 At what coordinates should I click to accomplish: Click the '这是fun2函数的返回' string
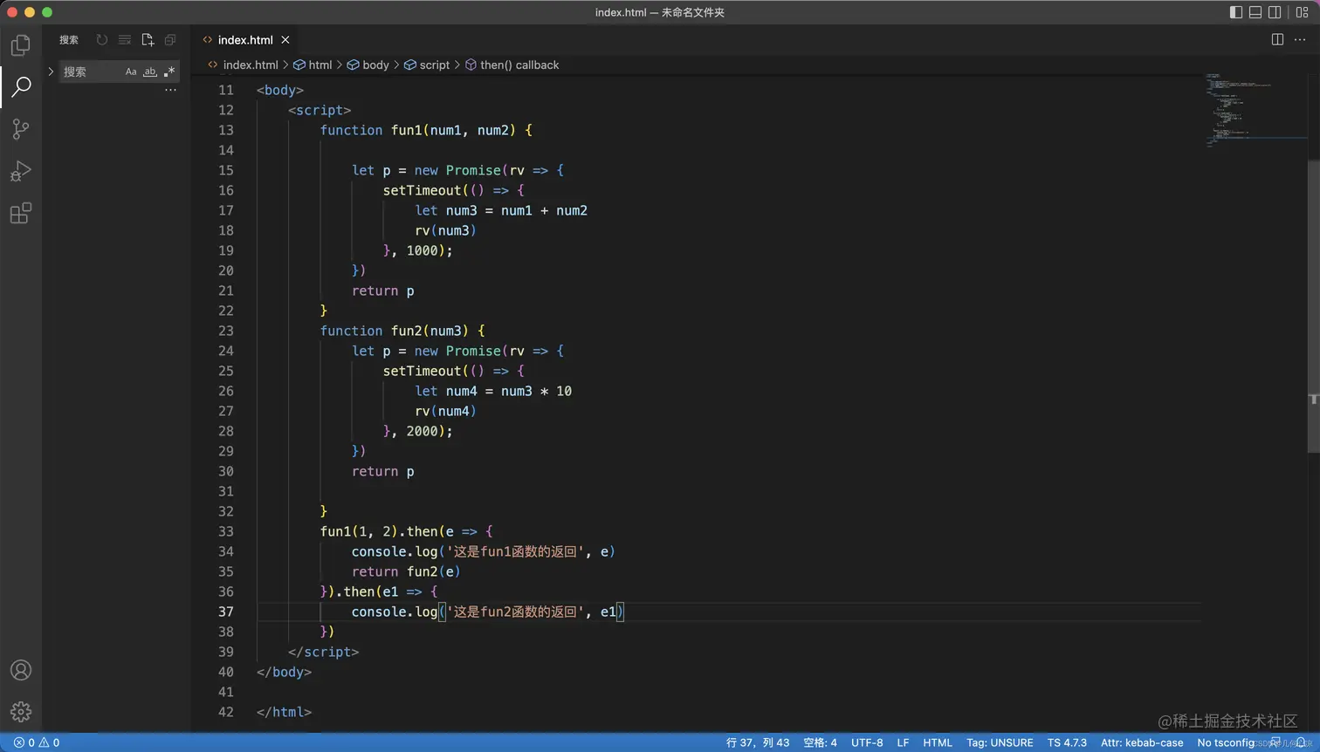pyautogui.click(x=516, y=612)
